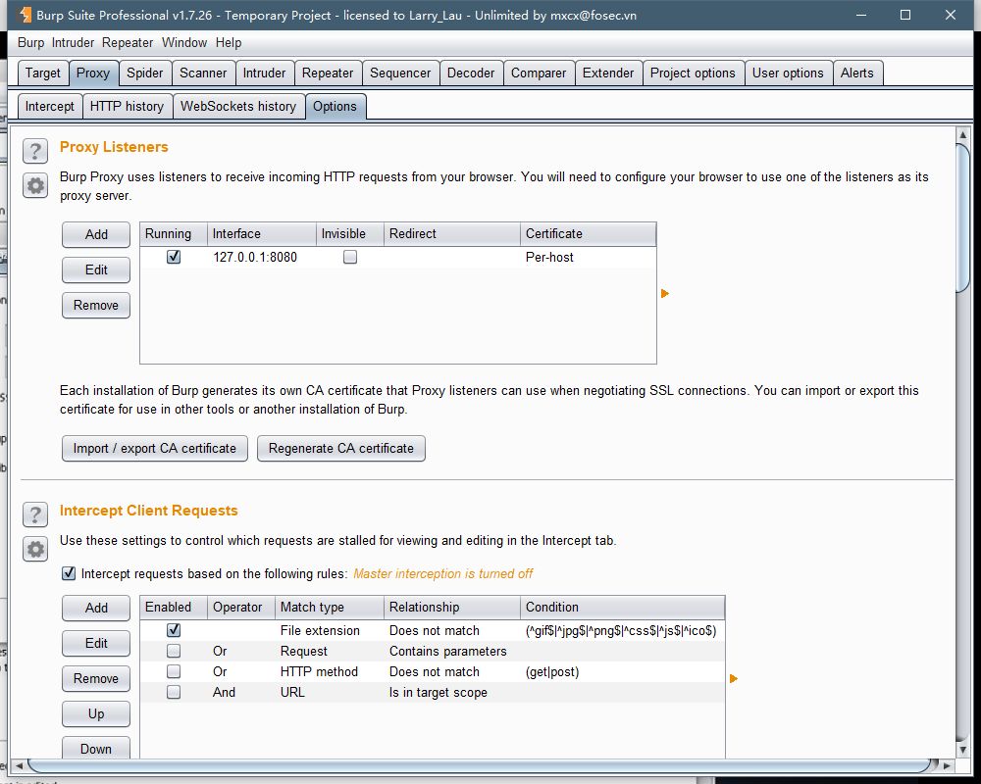
Task: Open the Proxy Listeners gear settings icon
Action: pyautogui.click(x=35, y=185)
